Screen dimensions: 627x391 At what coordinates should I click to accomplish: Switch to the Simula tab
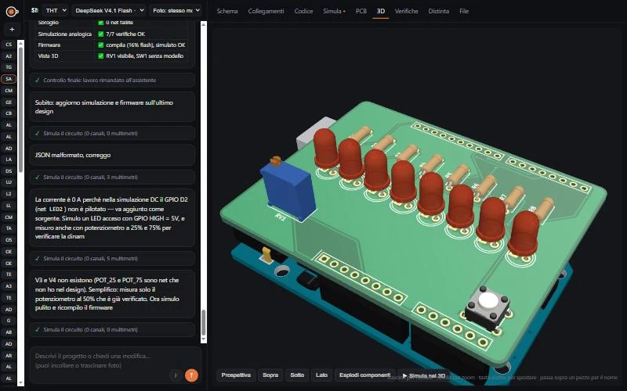click(x=334, y=11)
